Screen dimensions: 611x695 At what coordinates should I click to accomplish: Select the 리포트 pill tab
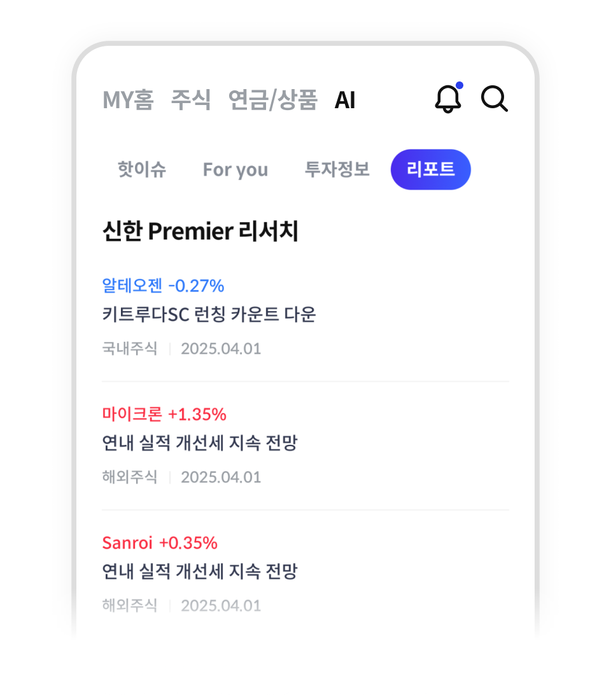pos(431,170)
